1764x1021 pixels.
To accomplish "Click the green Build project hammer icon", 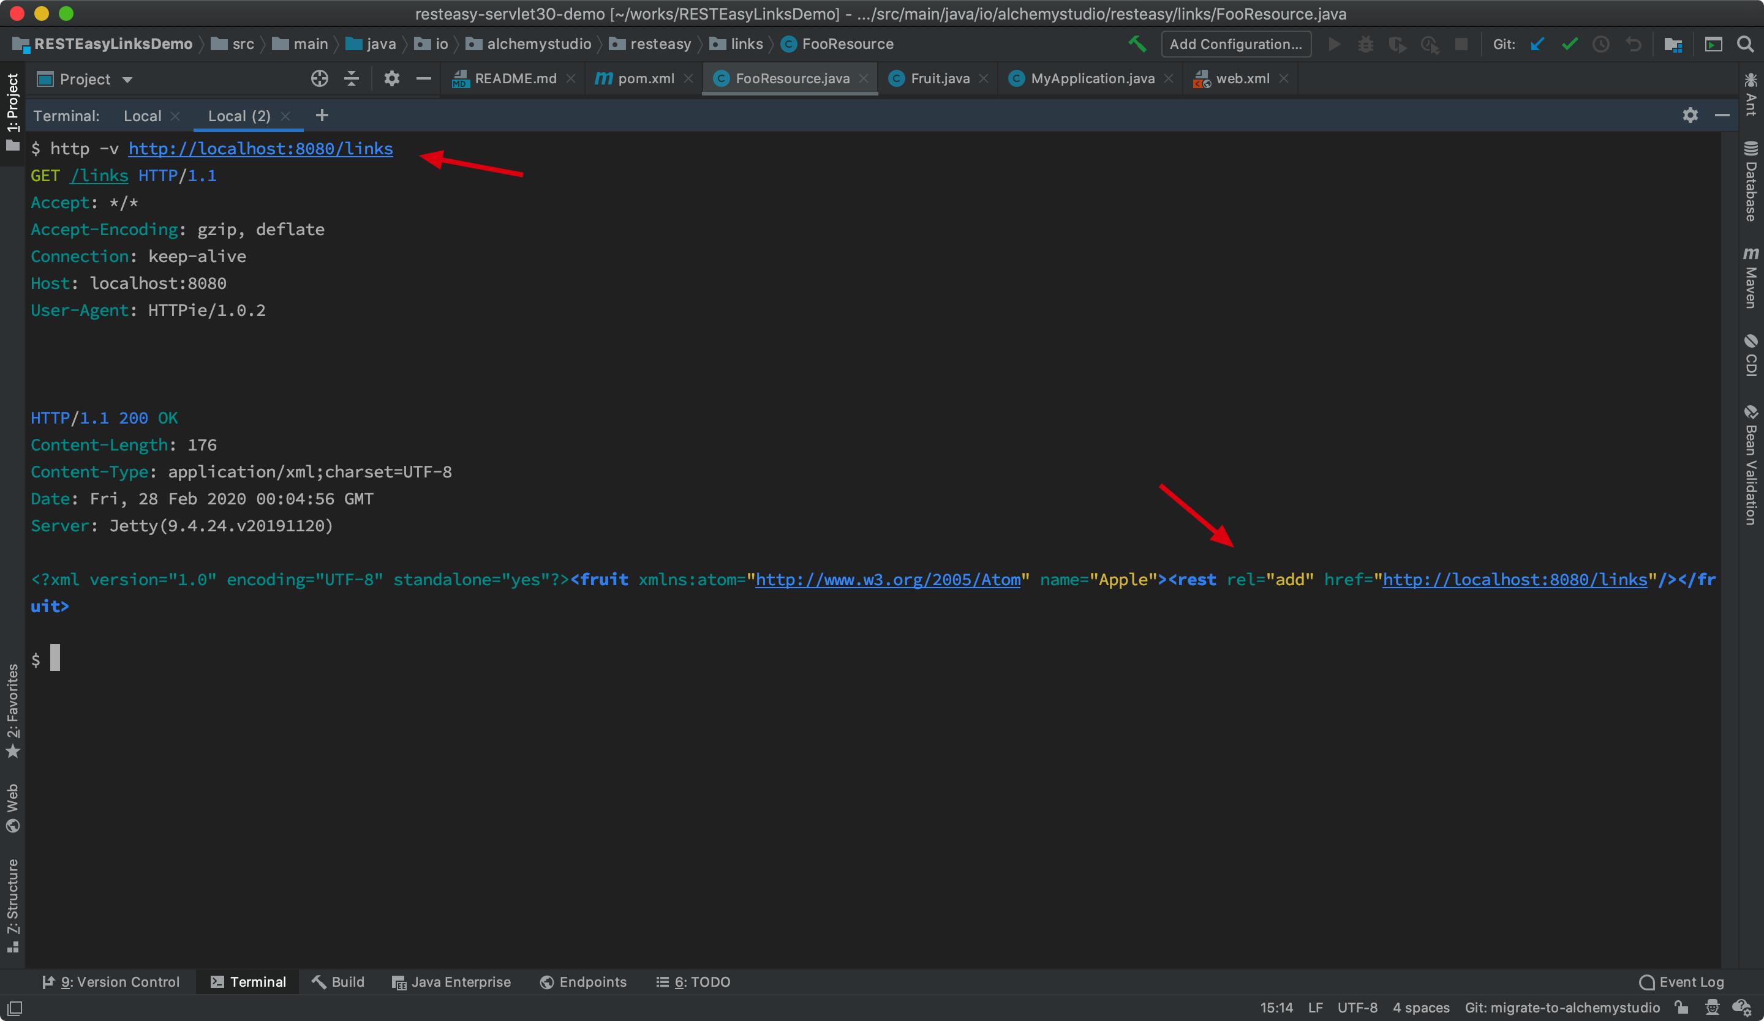I will pyautogui.click(x=1137, y=44).
